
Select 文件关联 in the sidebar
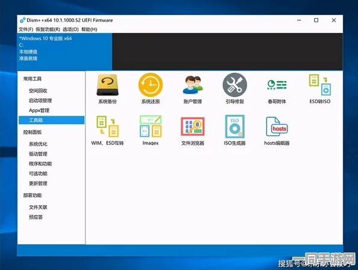coord(38,207)
